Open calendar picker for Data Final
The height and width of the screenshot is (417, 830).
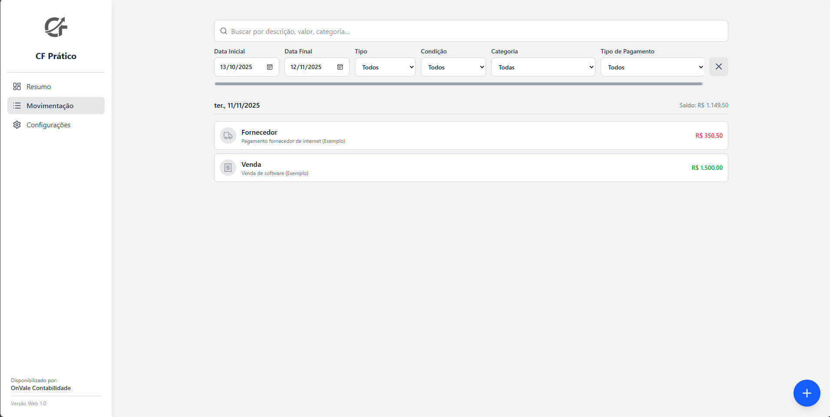[340, 67]
